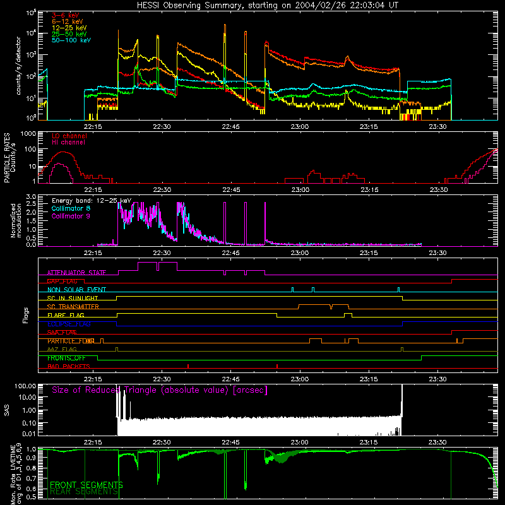Select the green 25-50 keV legend label
Image resolution: width=505 pixels, height=505 pixels.
pyautogui.click(x=69, y=34)
